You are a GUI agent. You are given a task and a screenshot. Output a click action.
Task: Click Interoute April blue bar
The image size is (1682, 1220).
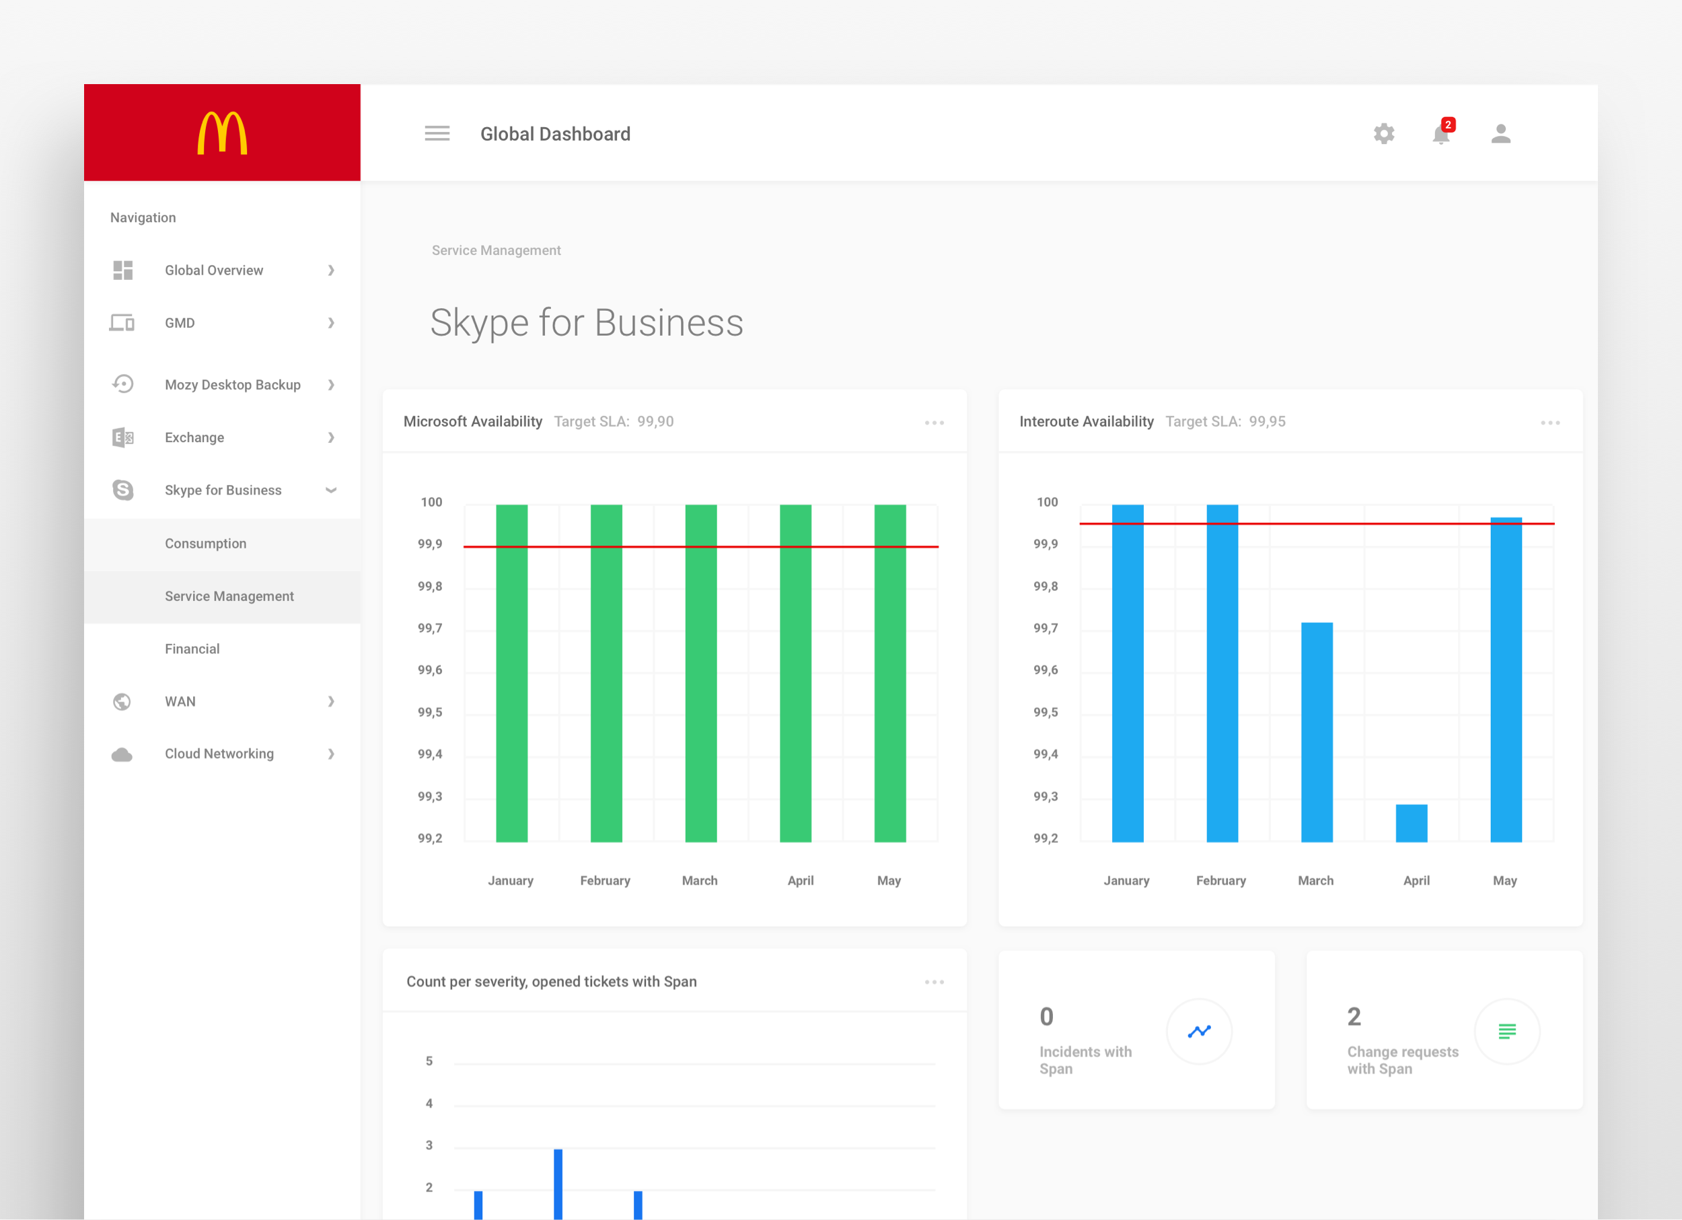coord(1412,823)
